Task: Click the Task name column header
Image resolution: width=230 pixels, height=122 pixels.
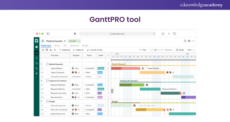Action: [x=55, y=55]
